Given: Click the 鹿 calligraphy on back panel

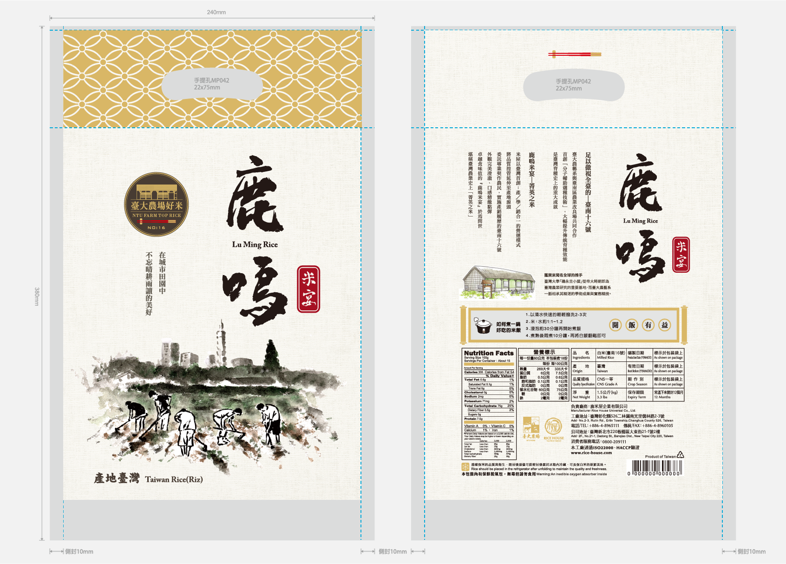Looking at the screenshot, I should [641, 183].
